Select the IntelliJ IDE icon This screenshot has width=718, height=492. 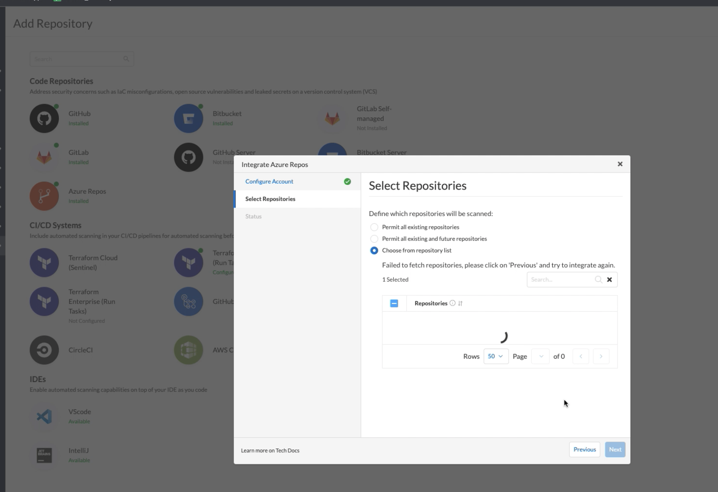(44, 456)
